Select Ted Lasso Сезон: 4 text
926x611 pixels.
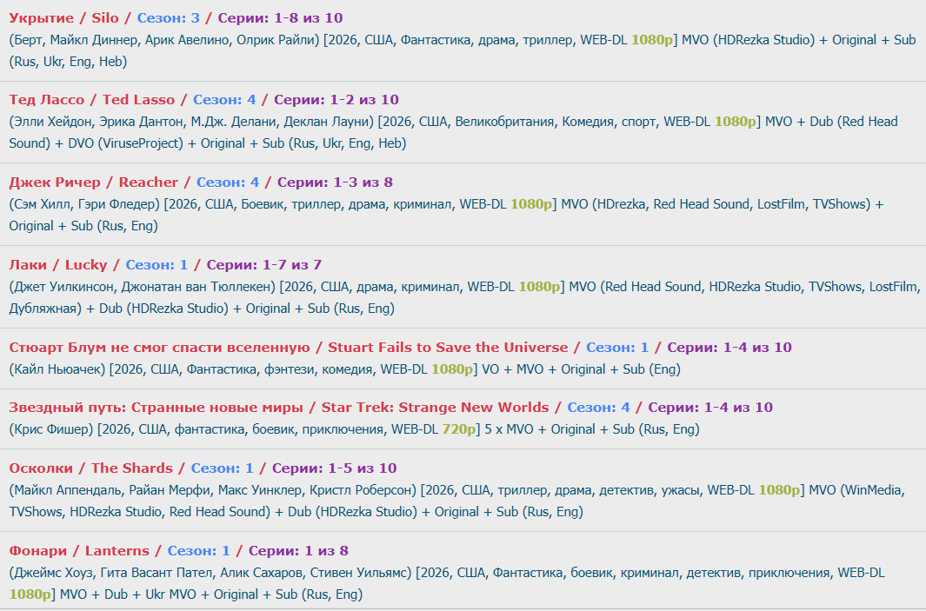pos(224,100)
